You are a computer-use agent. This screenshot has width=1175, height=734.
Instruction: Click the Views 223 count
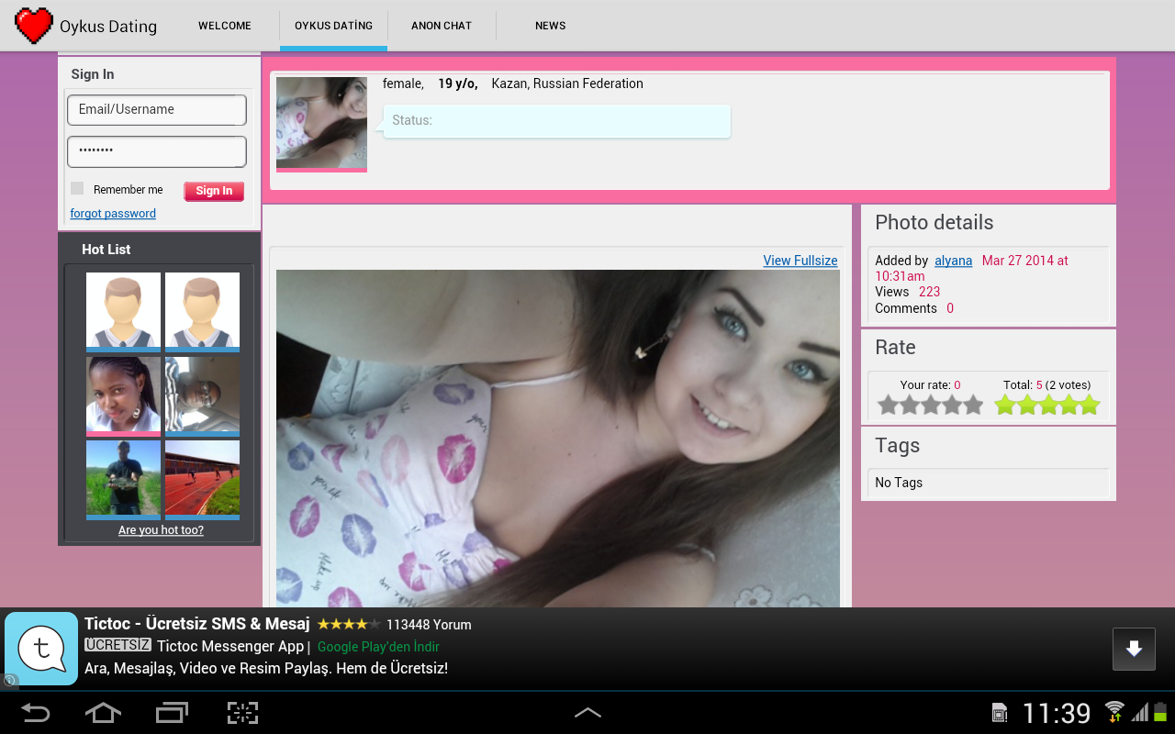pos(908,292)
